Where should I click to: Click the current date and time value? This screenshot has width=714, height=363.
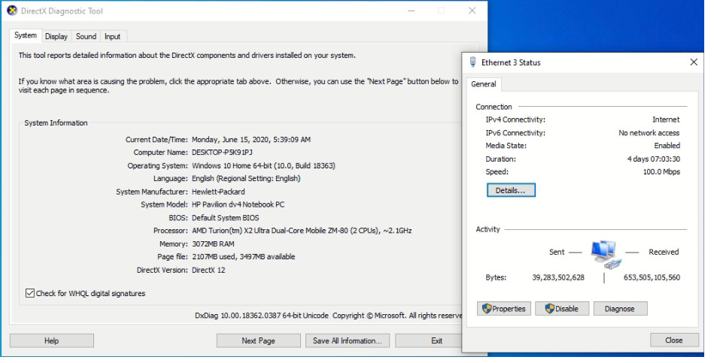coord(251,140)
